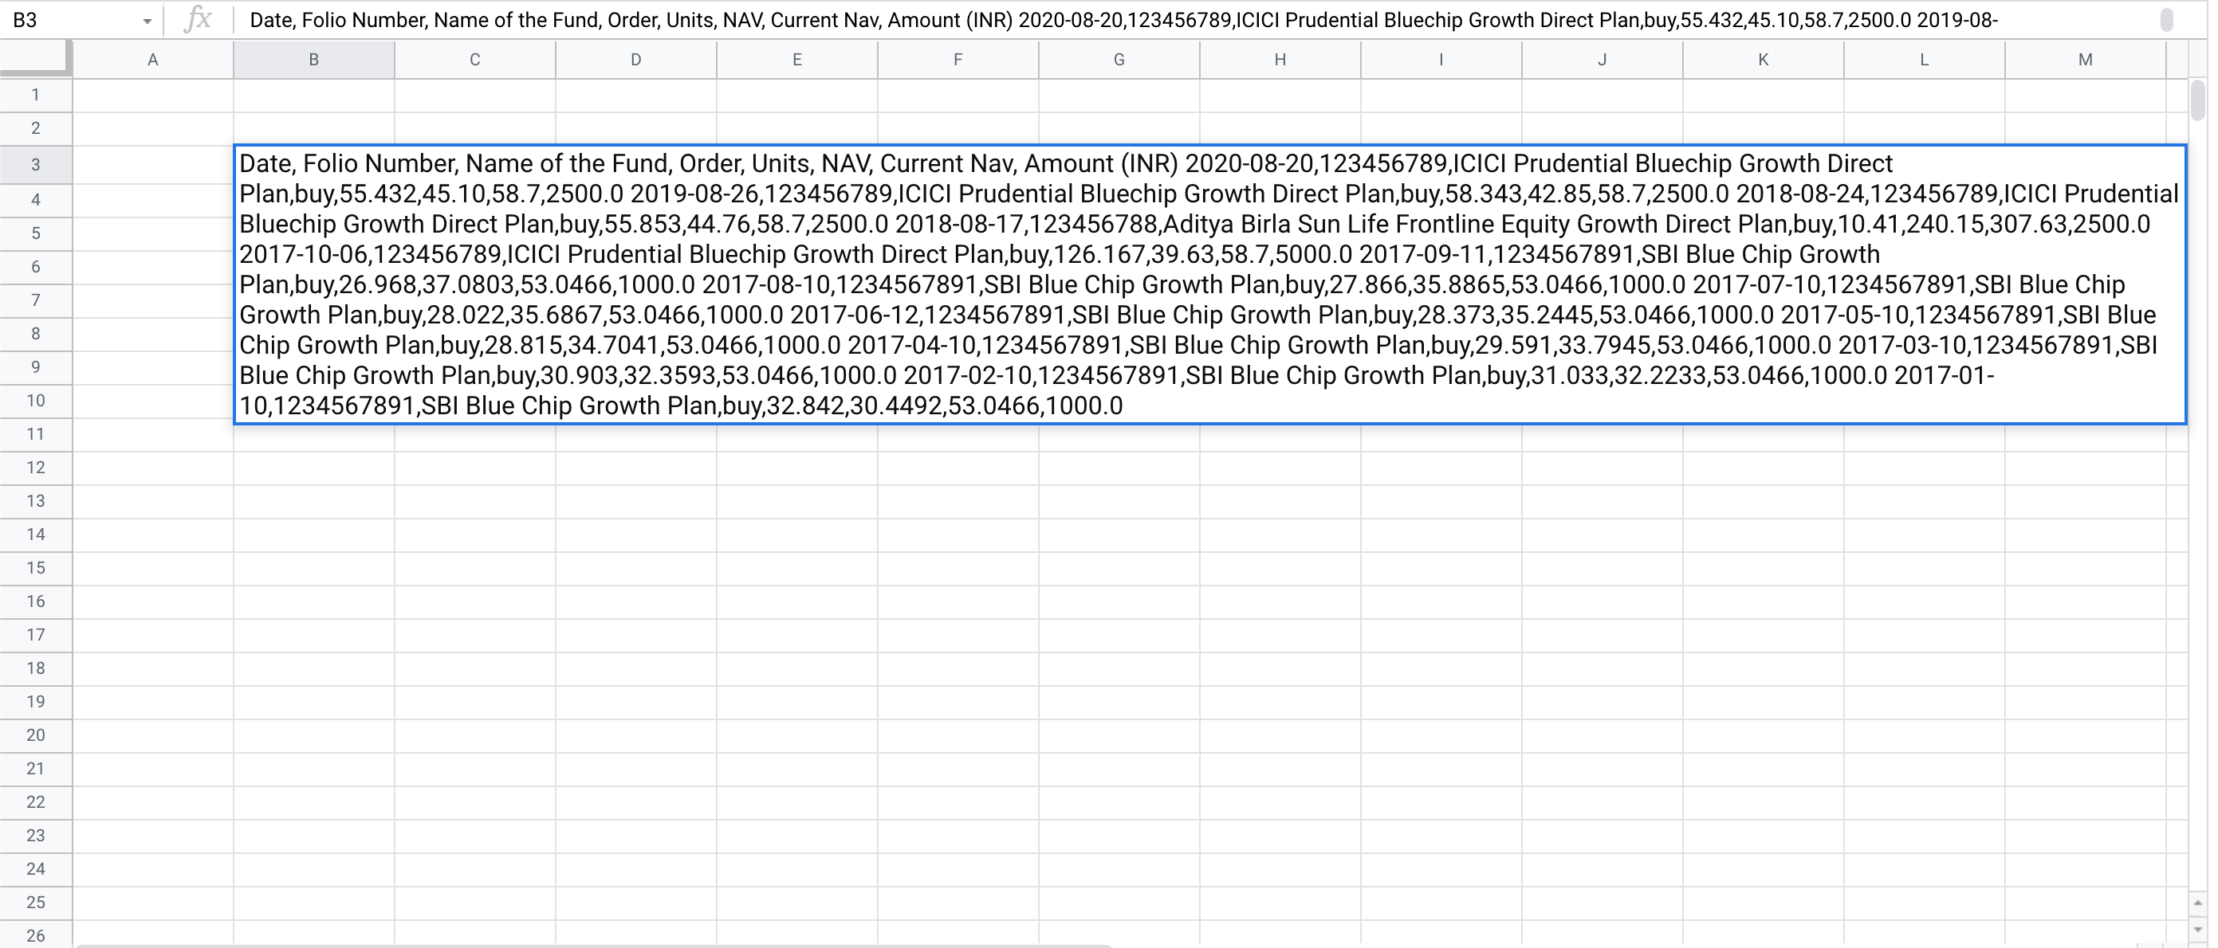Select column K header

coord(1763,60)
